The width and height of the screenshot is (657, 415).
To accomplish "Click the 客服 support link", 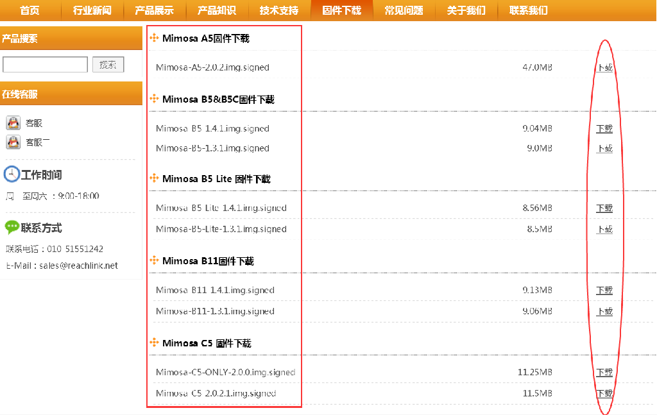I will point(34,123).
